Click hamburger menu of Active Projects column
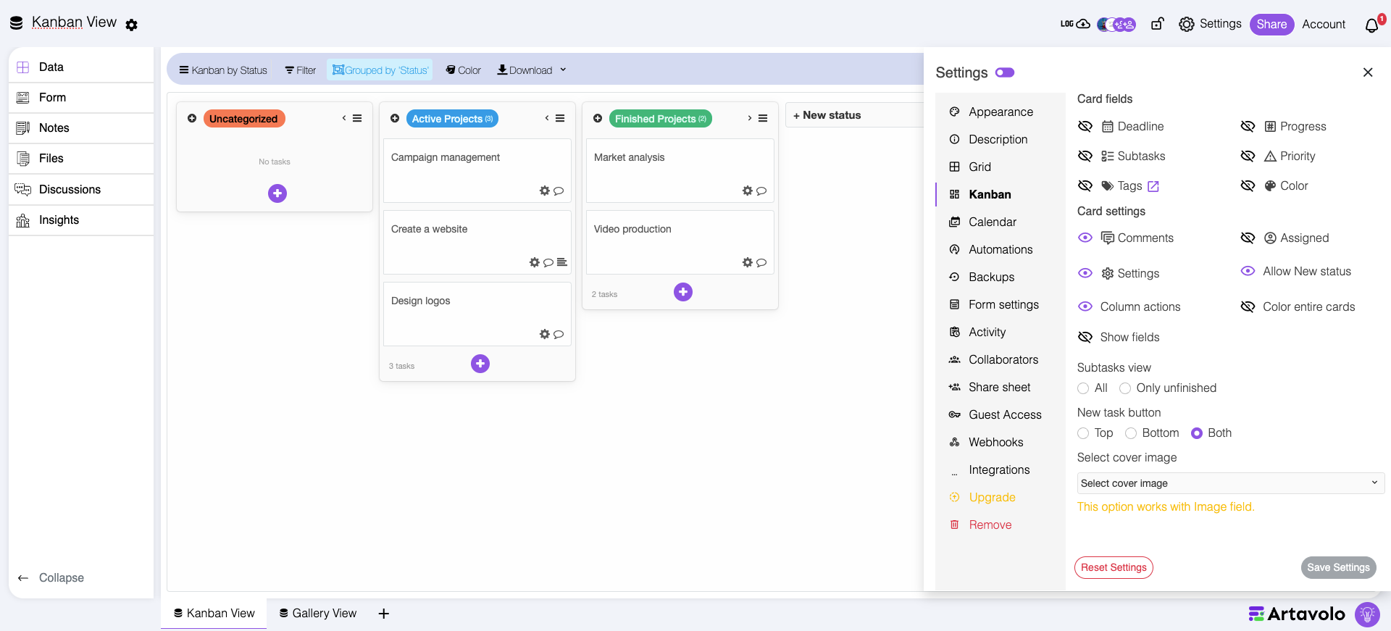The height and width of the screenshot is (631, 1391). pyautogui.click(x=560, y=119)
